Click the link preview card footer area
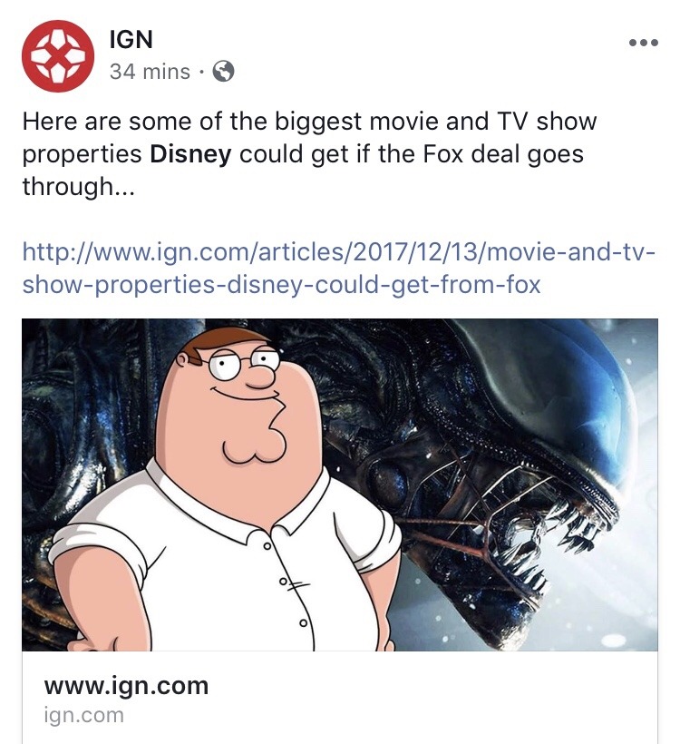Image resolution: width=680 pixels, height=744 pixels. (x=339, y=698)
